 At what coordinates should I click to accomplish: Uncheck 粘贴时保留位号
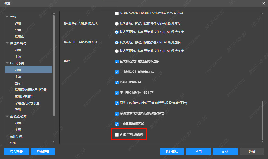pos(117,82)
